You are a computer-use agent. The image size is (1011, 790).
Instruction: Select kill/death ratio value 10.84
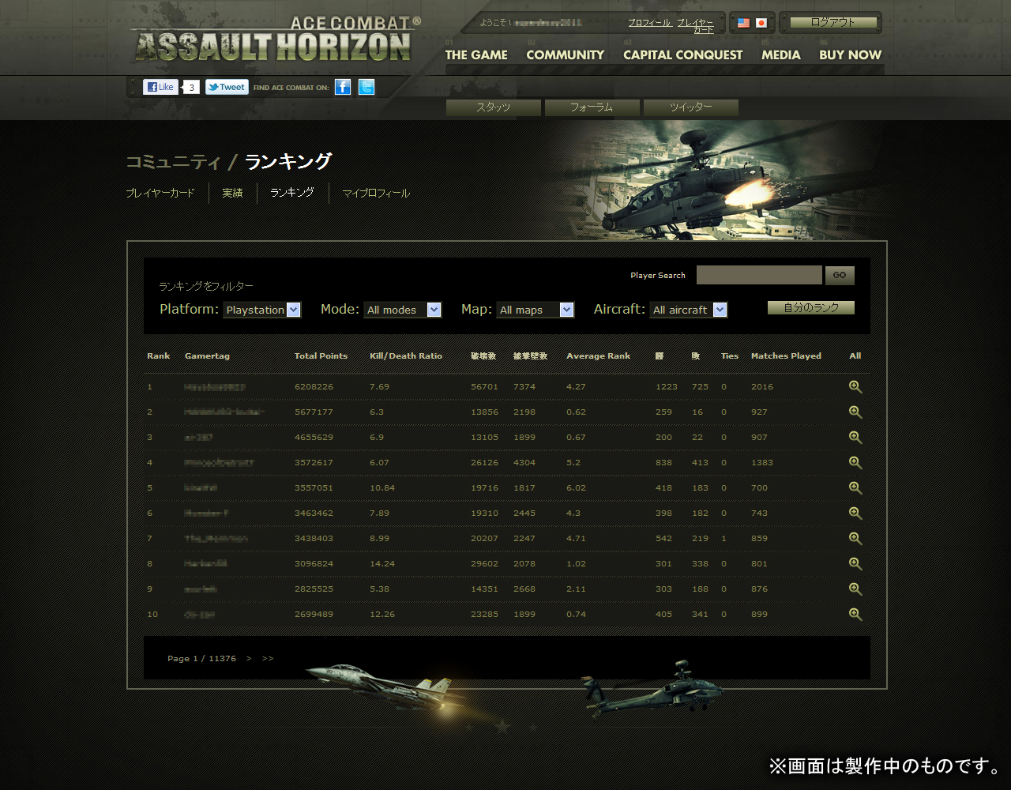382,488
